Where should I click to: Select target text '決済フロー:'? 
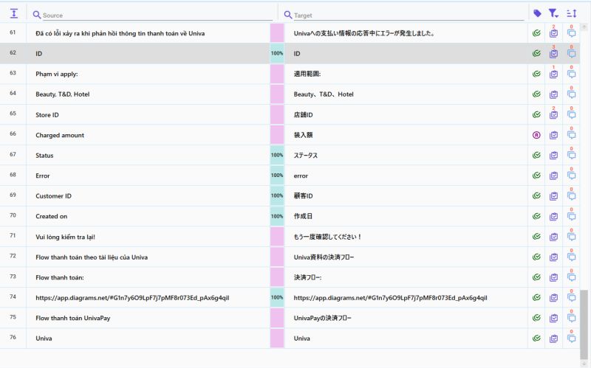click(307, 277)
